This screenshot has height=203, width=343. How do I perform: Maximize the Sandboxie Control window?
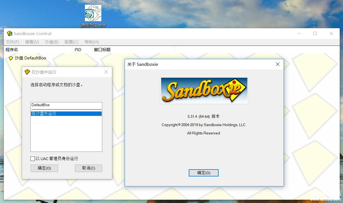315,33
